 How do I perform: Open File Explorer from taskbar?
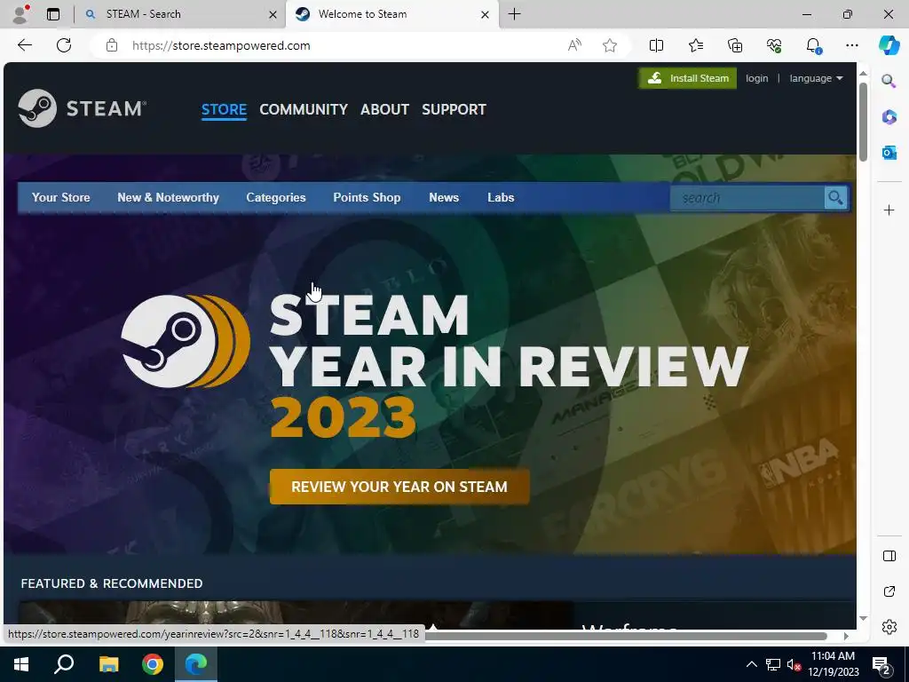point(108,664)
